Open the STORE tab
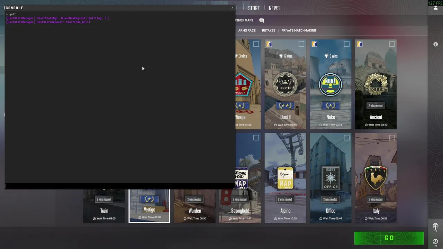The height and width of the screenshot is (249, 443). pos(254,8)
